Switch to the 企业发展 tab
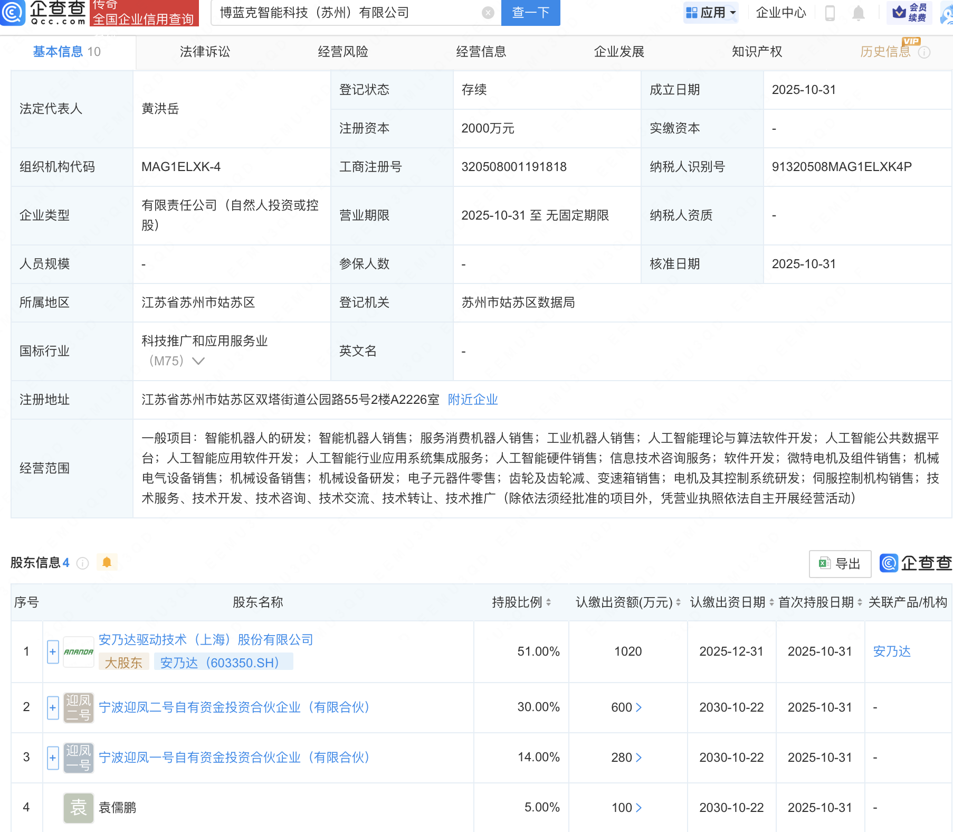Viewport: 953px width, 832px height. 618,52
